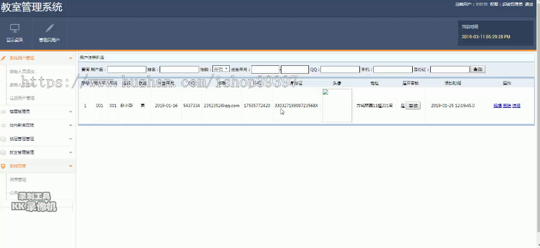Click the address cell ending 201室
The width and height of the screenshot is (540, 248).
click(374, 106)
